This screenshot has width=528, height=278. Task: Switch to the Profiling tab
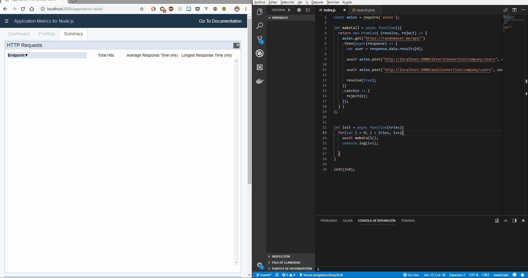tap(46, 34)
